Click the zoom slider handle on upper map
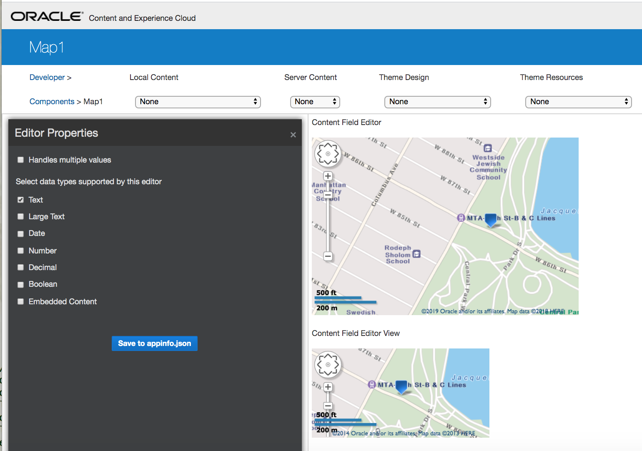Viewport: 642px width, 451px height. coord(328,194)
